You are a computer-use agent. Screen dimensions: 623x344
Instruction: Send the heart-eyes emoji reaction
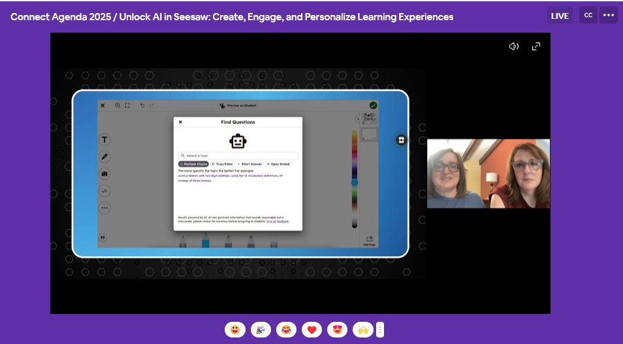coord(338,330)
